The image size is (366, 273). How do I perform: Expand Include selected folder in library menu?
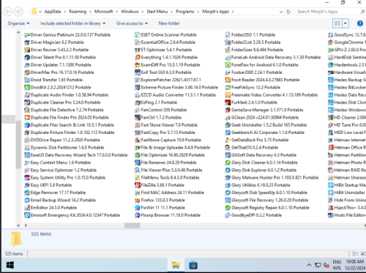point(72,23)
